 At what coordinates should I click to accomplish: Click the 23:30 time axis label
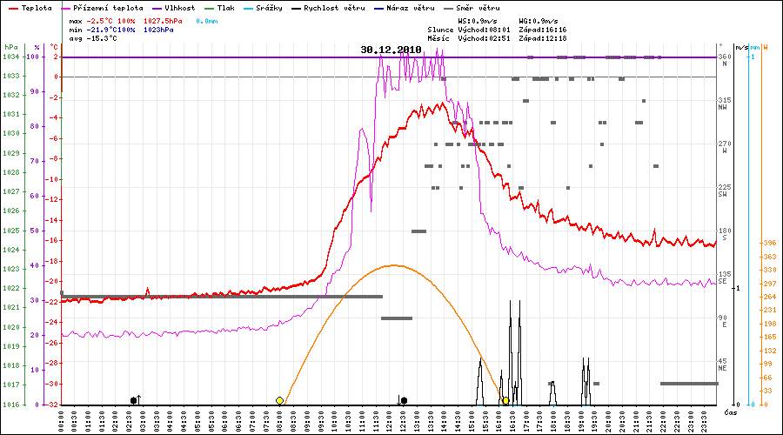(x=705, y=421)
